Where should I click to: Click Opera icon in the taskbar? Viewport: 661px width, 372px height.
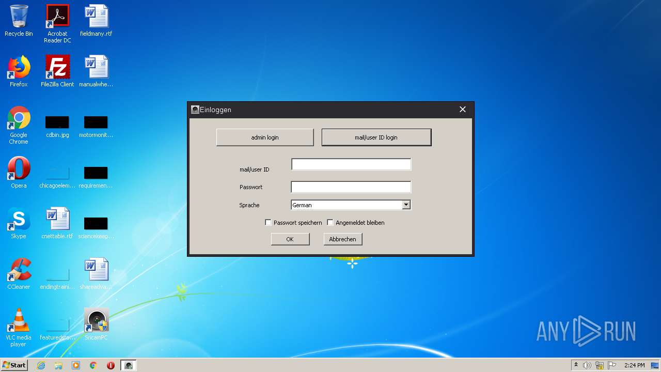(111, 365)
